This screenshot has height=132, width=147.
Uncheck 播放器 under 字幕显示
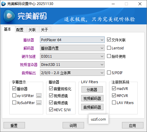coord(14,88)
